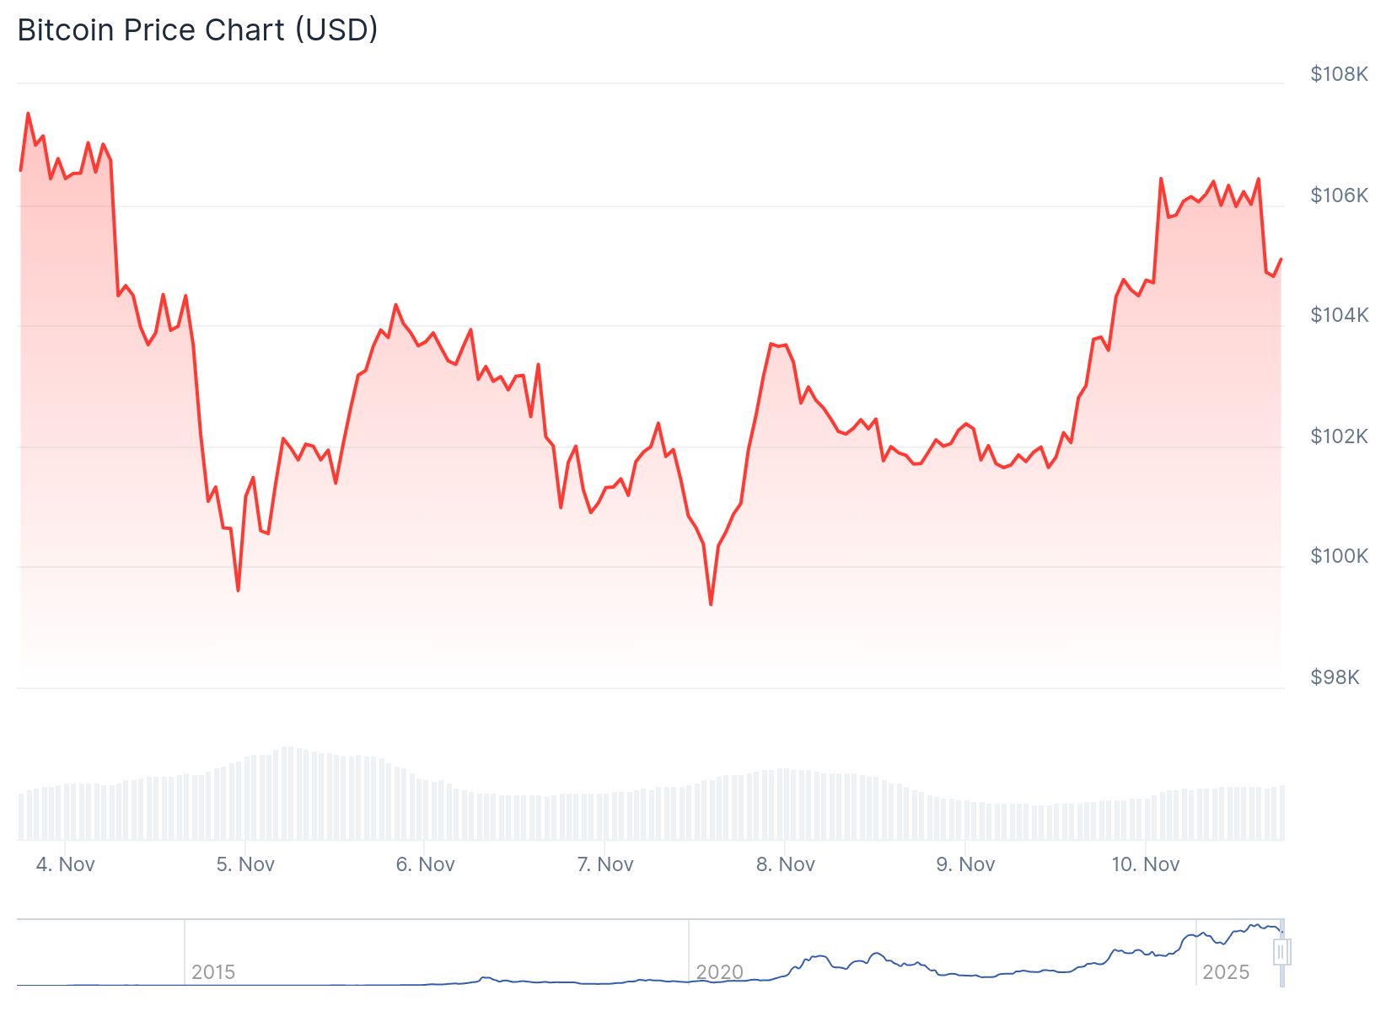Click the Bitcoin Price Chart (USD) title
1386x1011 pixels.
pyautogui.click(x=197, y=30)
